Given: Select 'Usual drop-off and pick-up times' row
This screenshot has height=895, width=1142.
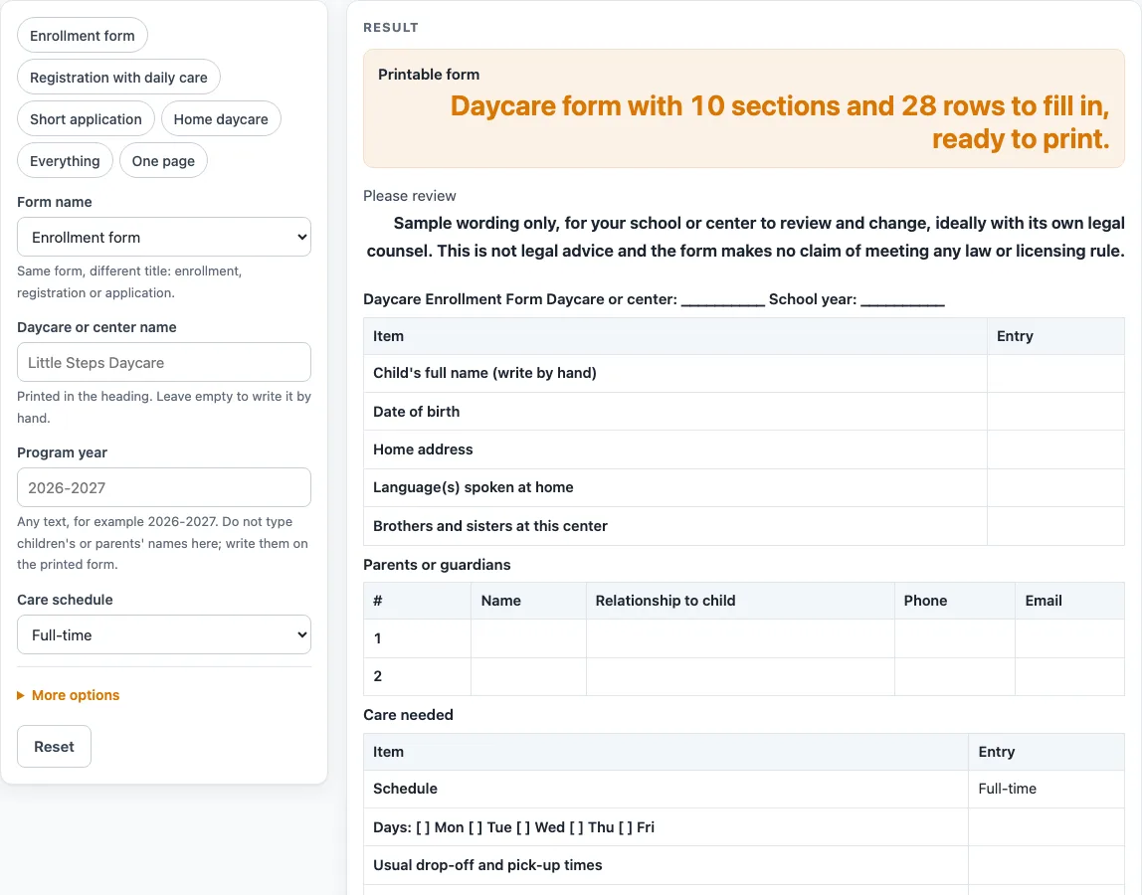Looking at the screenshot, I should tap(744, 865).
